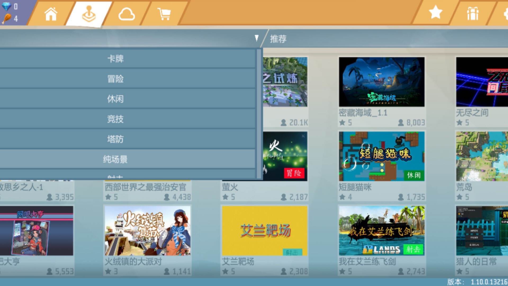
Task: Click the 射击 tag on 艾兰靶场
Action: [x=292, y=252]
